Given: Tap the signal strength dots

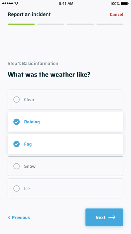Looking at the screenshot, I should coord(8,3).
